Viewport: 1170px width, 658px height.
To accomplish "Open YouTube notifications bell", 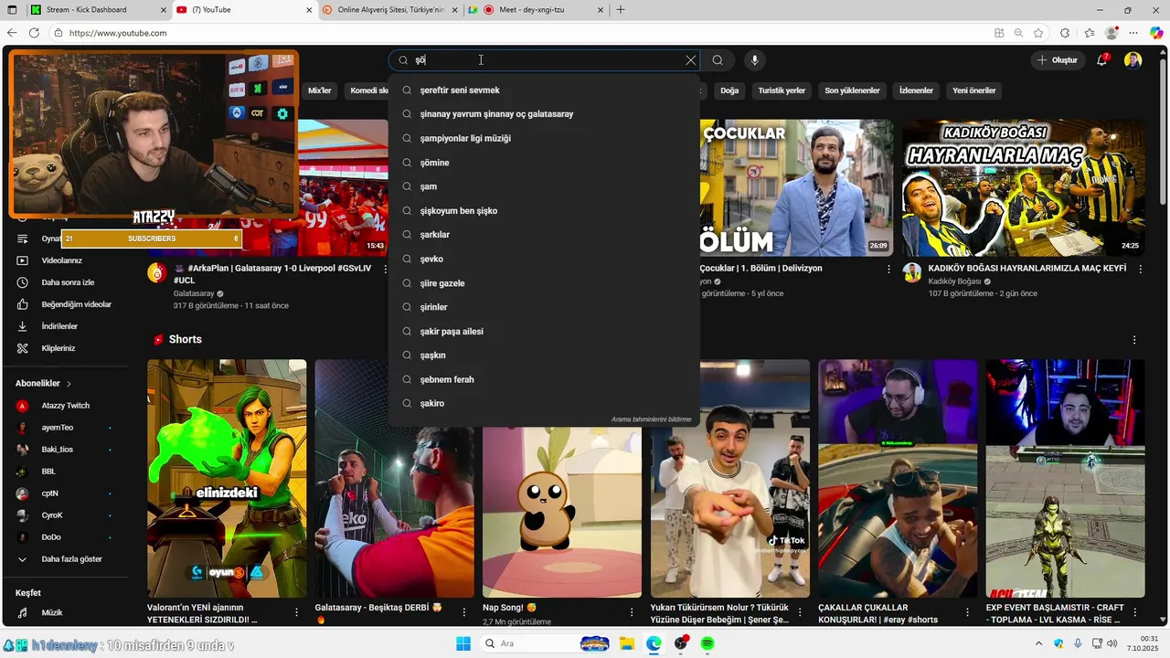I will 1102,60.
